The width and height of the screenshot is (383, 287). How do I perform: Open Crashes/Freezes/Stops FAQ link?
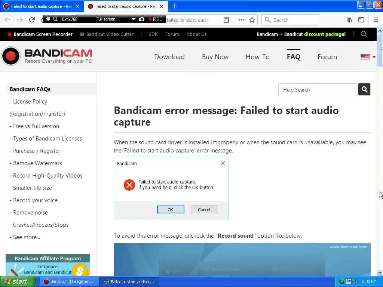(x=39, y=225)
